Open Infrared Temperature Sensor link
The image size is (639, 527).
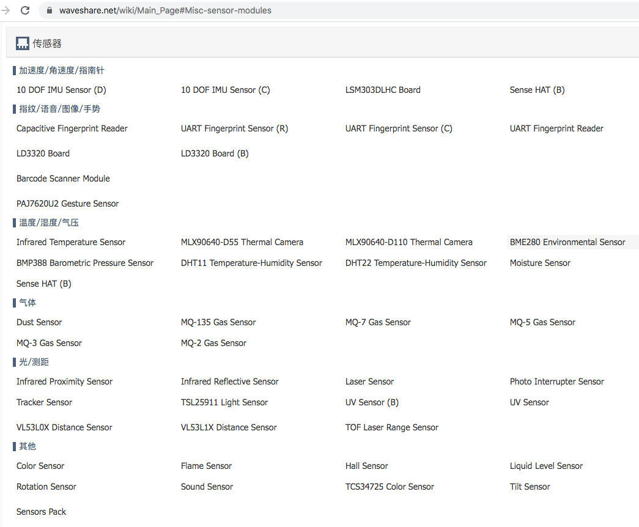[x=71, y=243]
